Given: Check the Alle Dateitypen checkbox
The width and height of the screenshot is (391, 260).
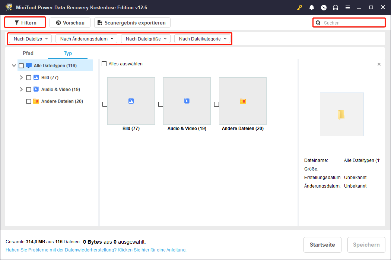Looking at the screenshot, I should point(21,66).
